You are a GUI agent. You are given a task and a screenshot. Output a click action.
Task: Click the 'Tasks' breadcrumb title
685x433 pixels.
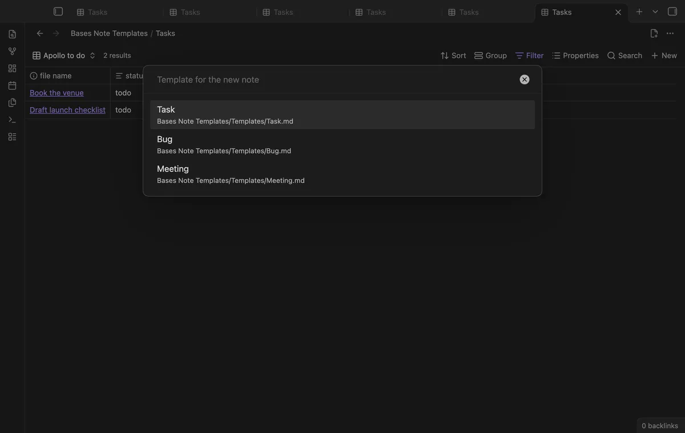point(166,33)
